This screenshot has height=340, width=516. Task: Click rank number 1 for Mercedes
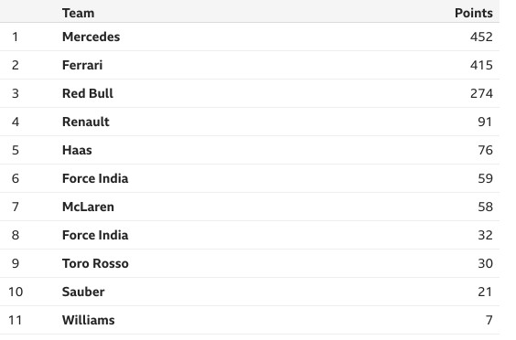pyautogui.click(x=16, y=37)
